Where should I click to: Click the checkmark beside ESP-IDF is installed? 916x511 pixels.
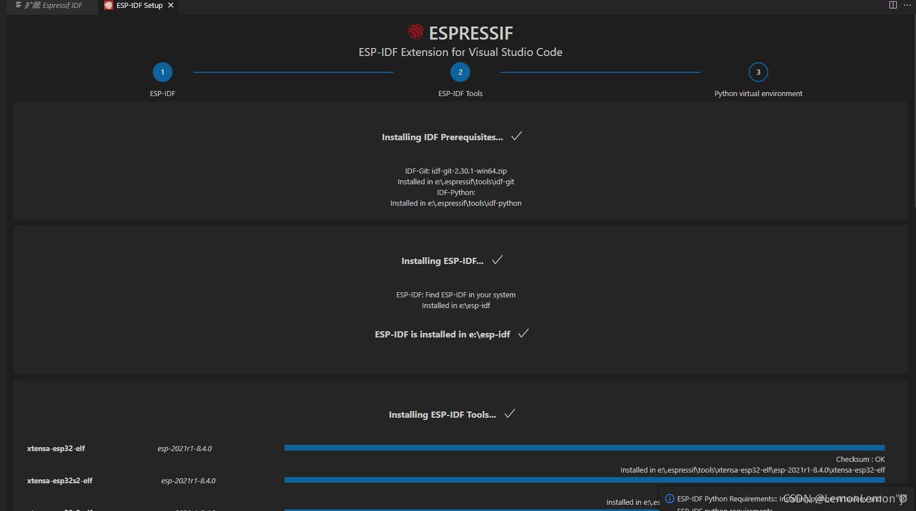(x=523, y=334)
